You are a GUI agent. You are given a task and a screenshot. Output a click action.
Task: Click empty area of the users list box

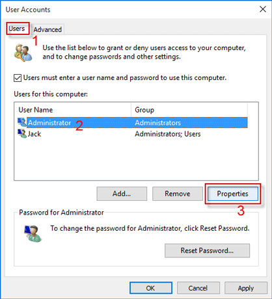[x=136, y=160]
